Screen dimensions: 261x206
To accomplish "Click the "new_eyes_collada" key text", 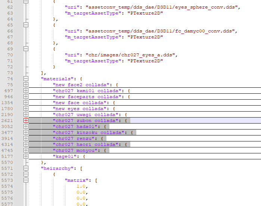I will (x=80, y=109).
